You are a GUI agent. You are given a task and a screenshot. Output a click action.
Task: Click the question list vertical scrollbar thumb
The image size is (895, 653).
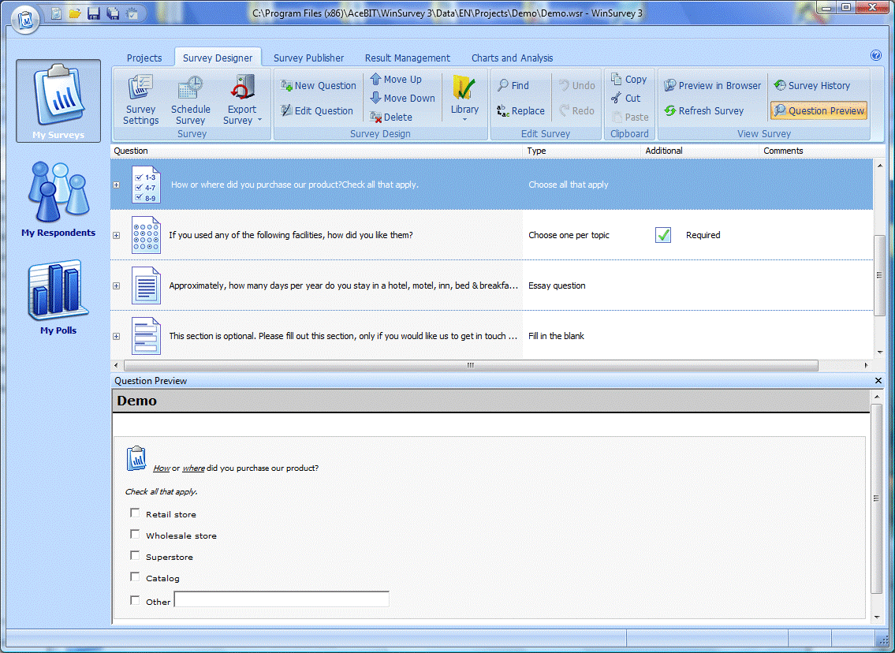[x=879, y=275]
